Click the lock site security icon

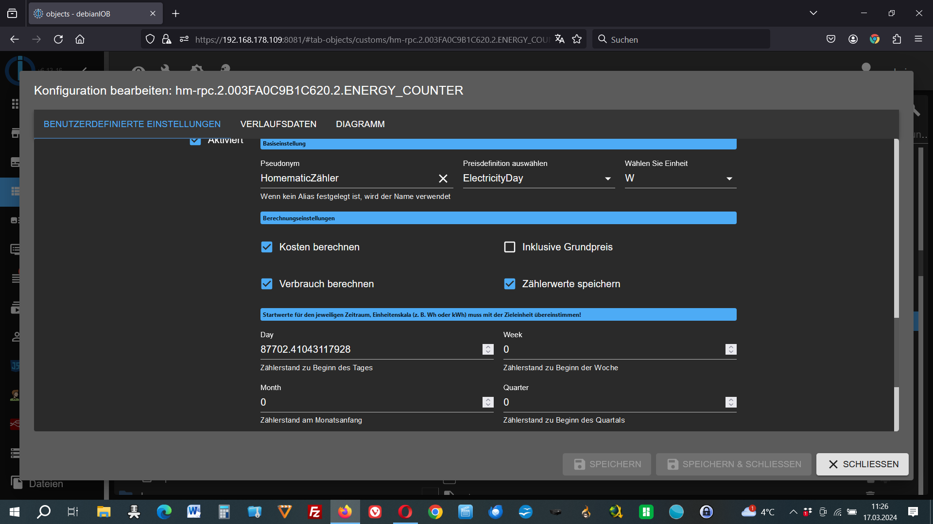click(x=167, y=39)
